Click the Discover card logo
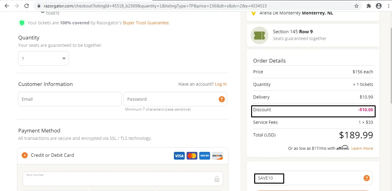The image size is (392, 191). (x=217, y=156)
